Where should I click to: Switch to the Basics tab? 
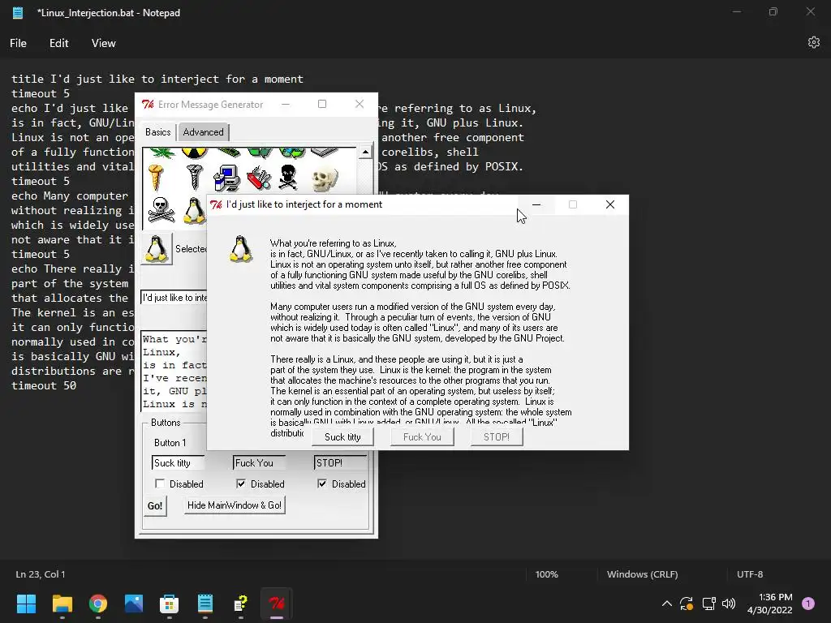coord(158,132)
